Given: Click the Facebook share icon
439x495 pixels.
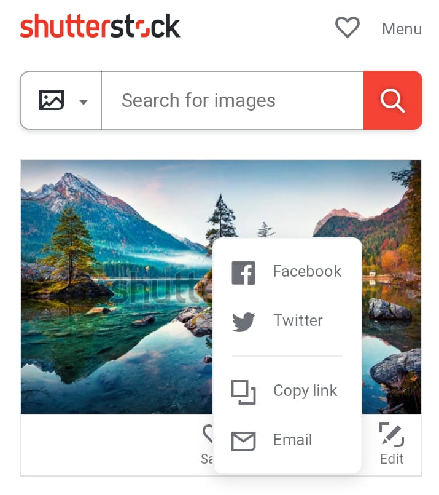Looking at the screenshot, I should tap(243, 273).
